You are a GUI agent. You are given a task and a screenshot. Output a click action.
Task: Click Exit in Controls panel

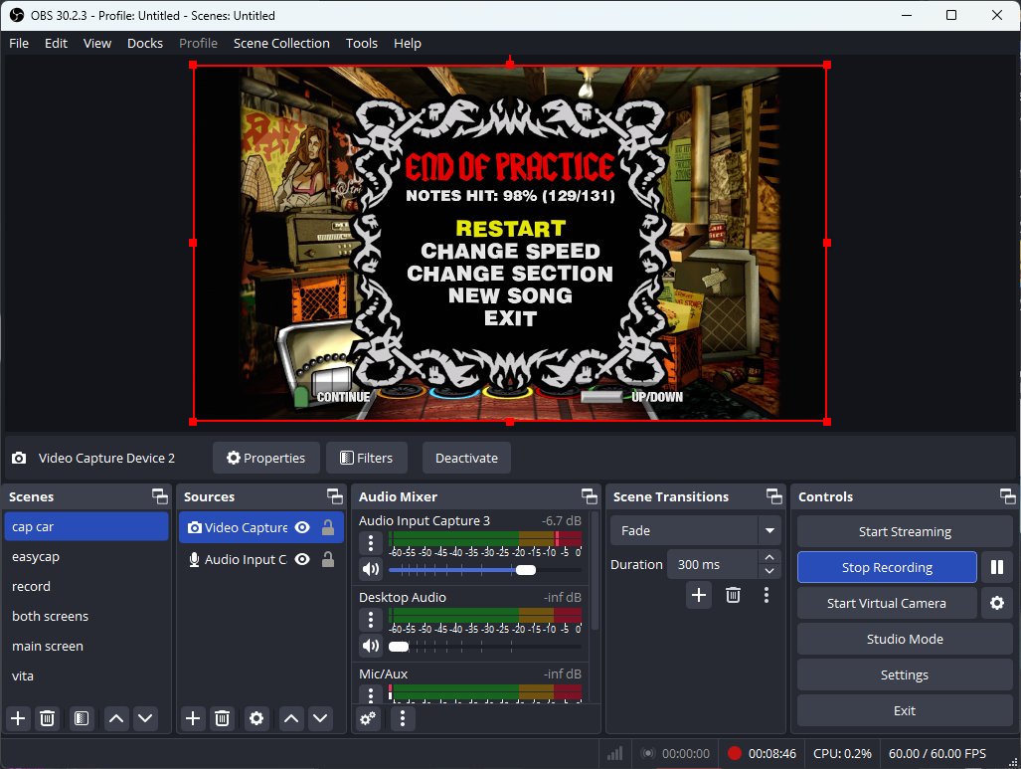pyautogui.click(x=905, y=710)
